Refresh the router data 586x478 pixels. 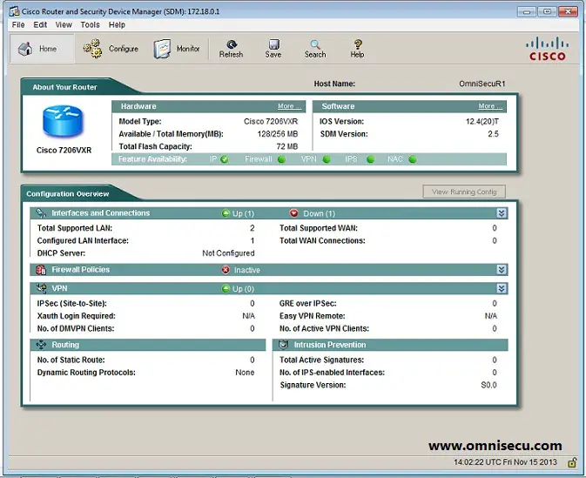[x=231, y=49]
